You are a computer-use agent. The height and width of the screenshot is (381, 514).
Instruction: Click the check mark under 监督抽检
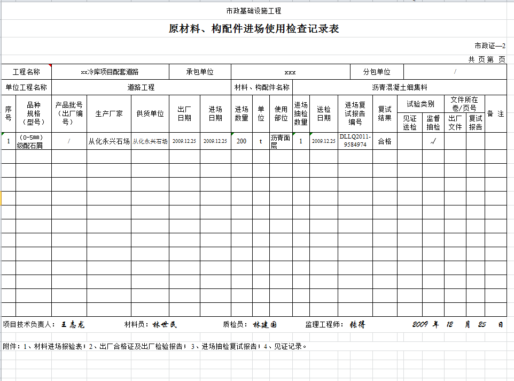[x=433, y=141]
